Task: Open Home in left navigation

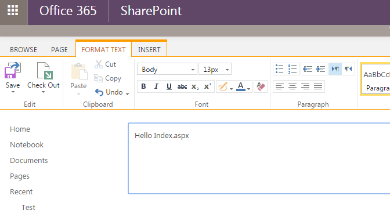Action: (20, 129)
